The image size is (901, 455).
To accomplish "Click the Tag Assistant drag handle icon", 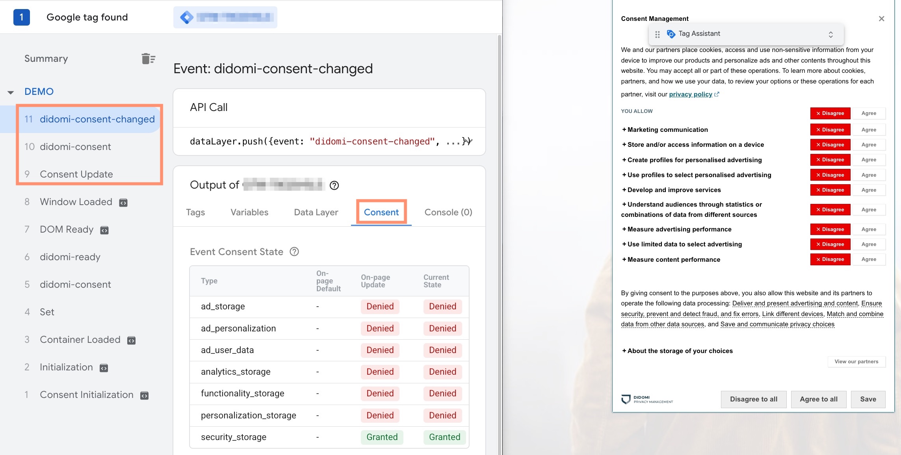I will tap(657, 34).
